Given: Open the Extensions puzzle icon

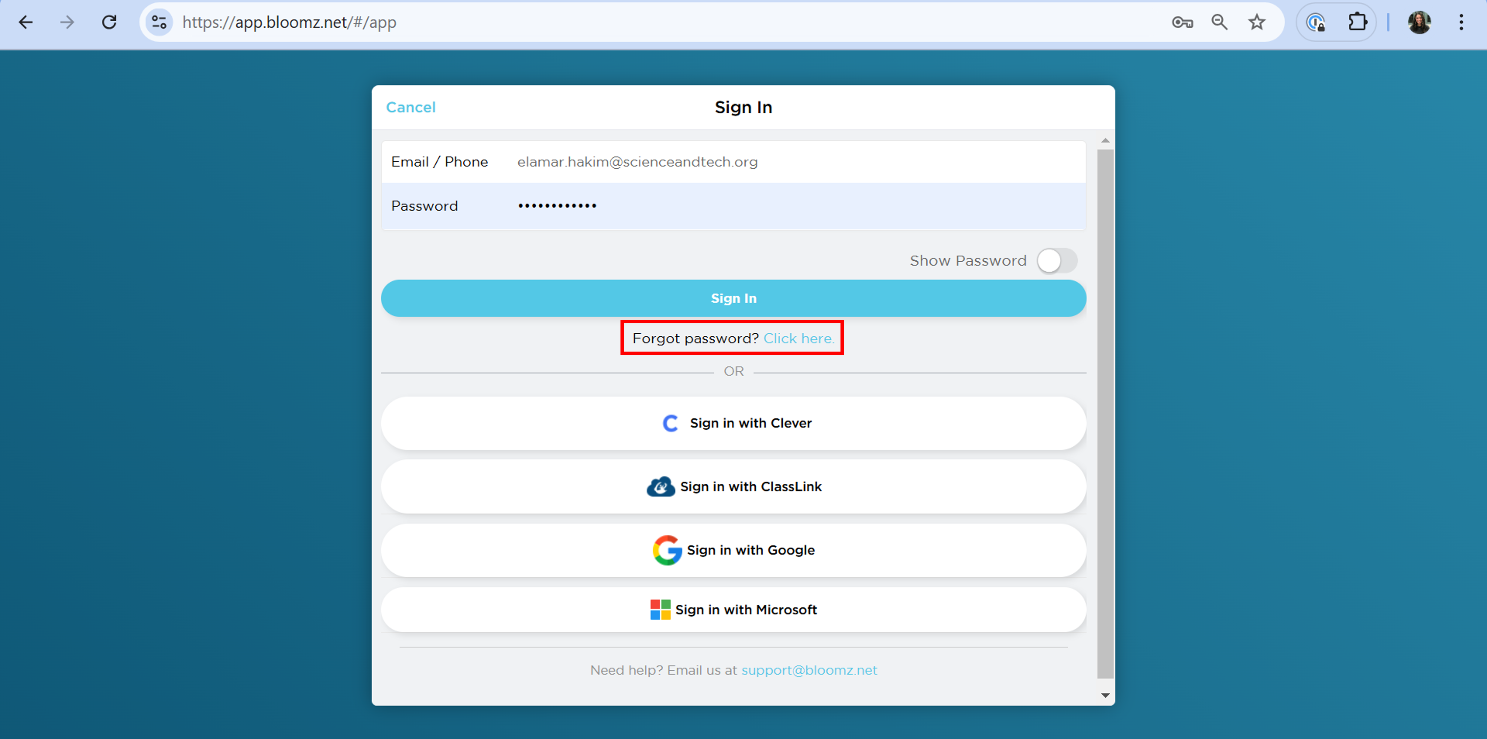Looking at the screenshot, I should pos(1357,23).
